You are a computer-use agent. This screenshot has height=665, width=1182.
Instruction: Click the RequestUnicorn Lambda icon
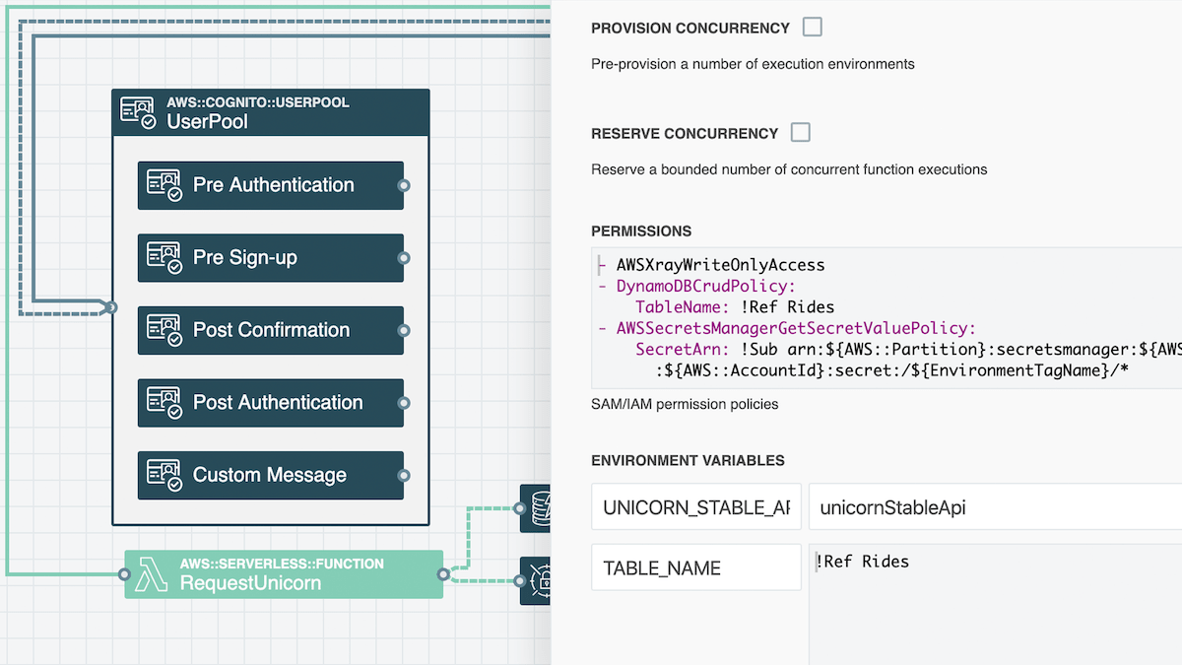pos(151,574)
